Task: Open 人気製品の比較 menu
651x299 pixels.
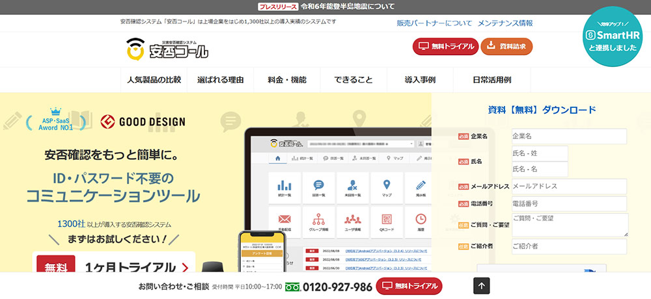Action: [x=154, y=79]
